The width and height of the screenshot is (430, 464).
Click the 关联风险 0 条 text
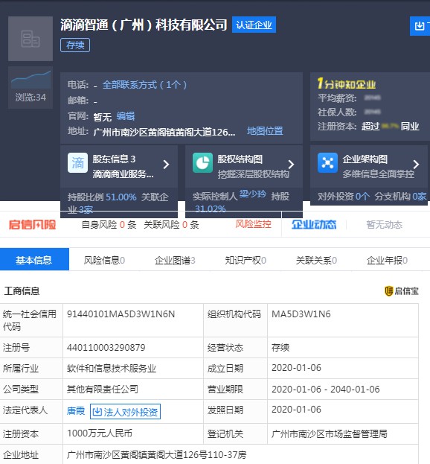point(171,225)
